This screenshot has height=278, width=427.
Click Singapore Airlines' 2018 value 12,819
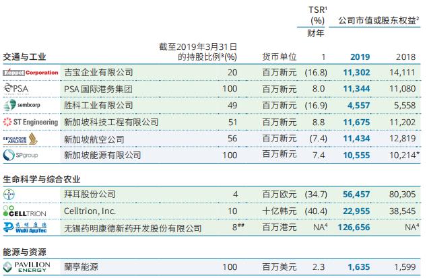pyautogui.click(x=403, y=139)
